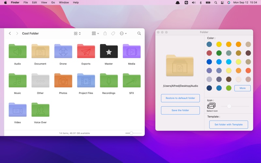The image size is (261, 163).
Task: Open the more actions ellipsis dropdown
Action: 123,34
